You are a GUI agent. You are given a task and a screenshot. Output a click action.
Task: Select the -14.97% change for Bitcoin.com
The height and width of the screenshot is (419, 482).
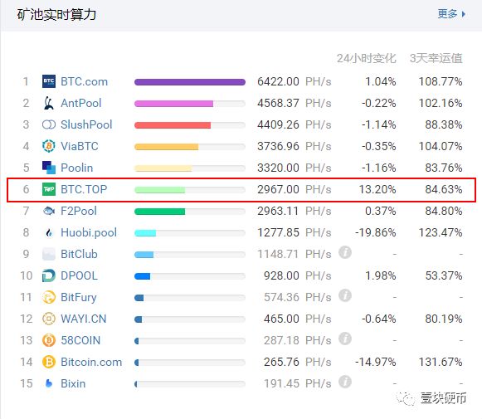[375, 362]
